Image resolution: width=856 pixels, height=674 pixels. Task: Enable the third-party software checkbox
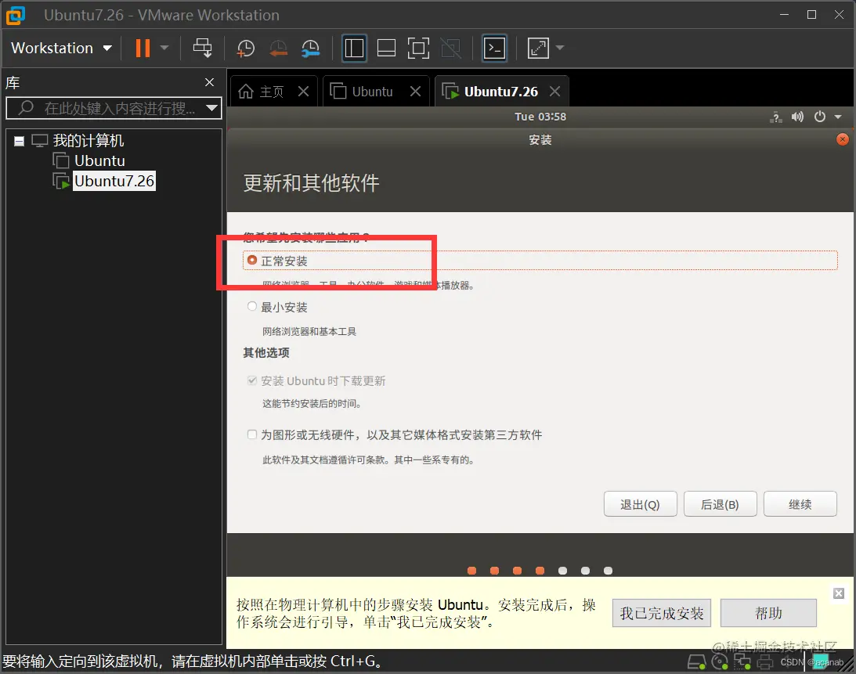252,434
